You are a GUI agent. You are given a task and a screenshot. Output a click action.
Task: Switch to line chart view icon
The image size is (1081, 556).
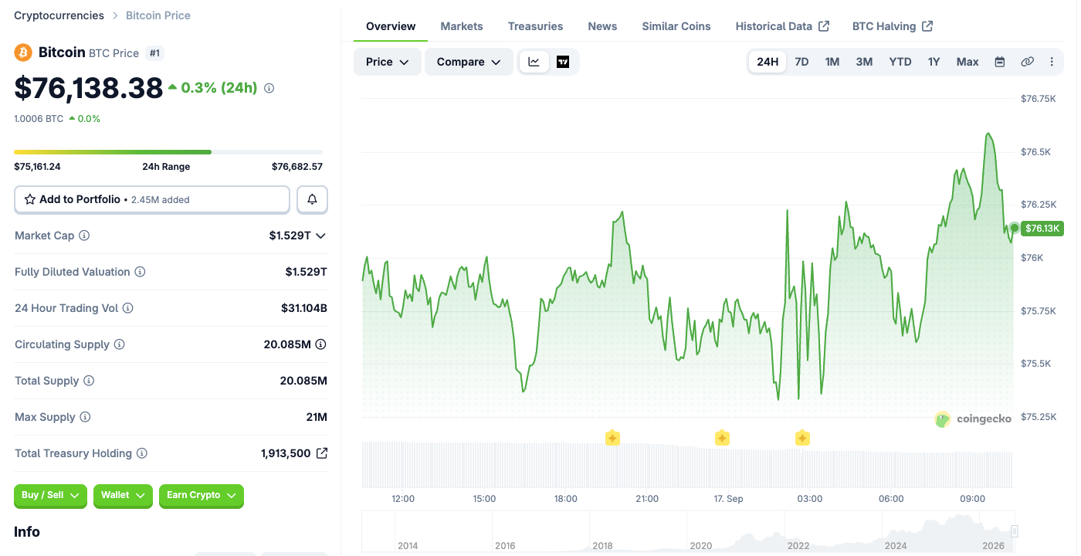534,62
